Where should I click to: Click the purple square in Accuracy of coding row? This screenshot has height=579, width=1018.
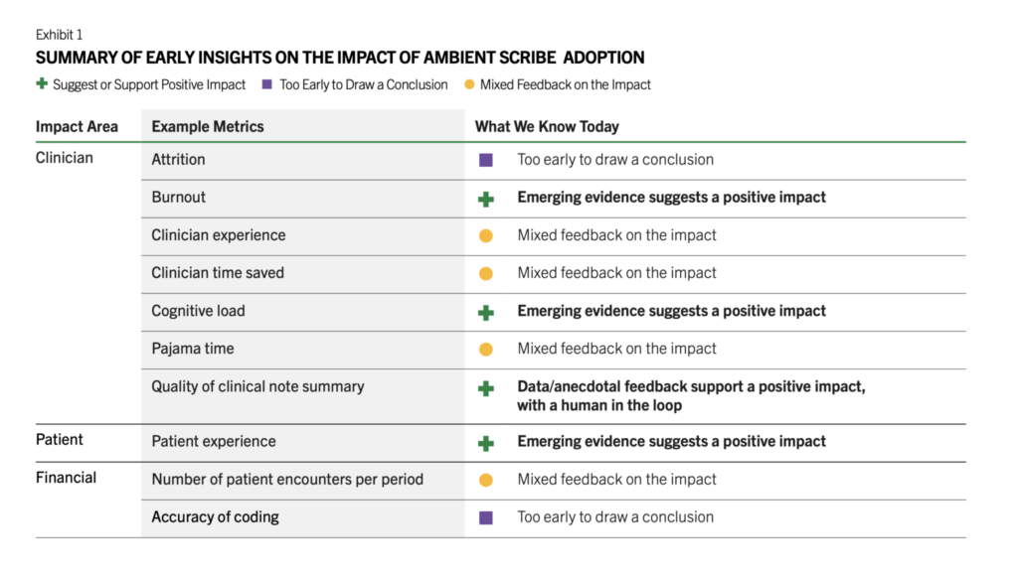pos(485,517)
